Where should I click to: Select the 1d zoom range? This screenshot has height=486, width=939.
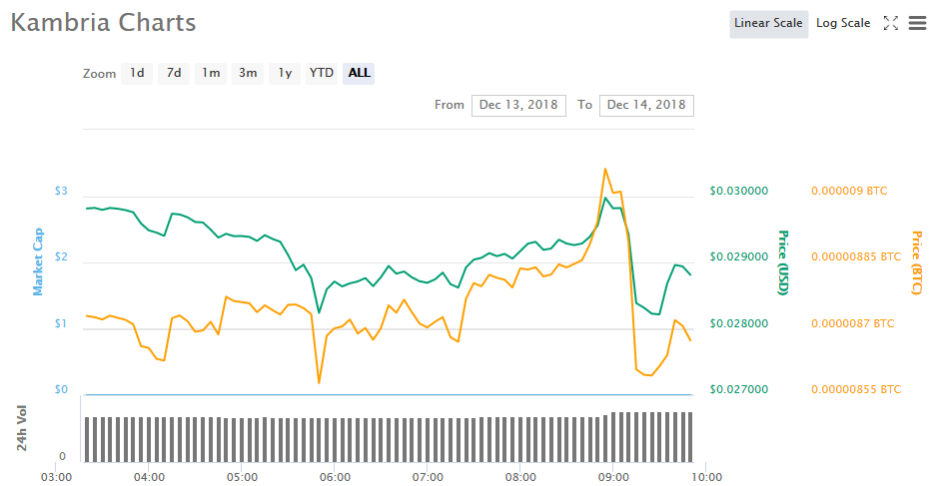coord(137,73)
